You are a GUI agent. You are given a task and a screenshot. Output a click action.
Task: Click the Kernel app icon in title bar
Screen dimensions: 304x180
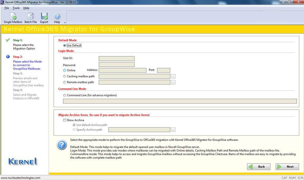pos(2,2)
